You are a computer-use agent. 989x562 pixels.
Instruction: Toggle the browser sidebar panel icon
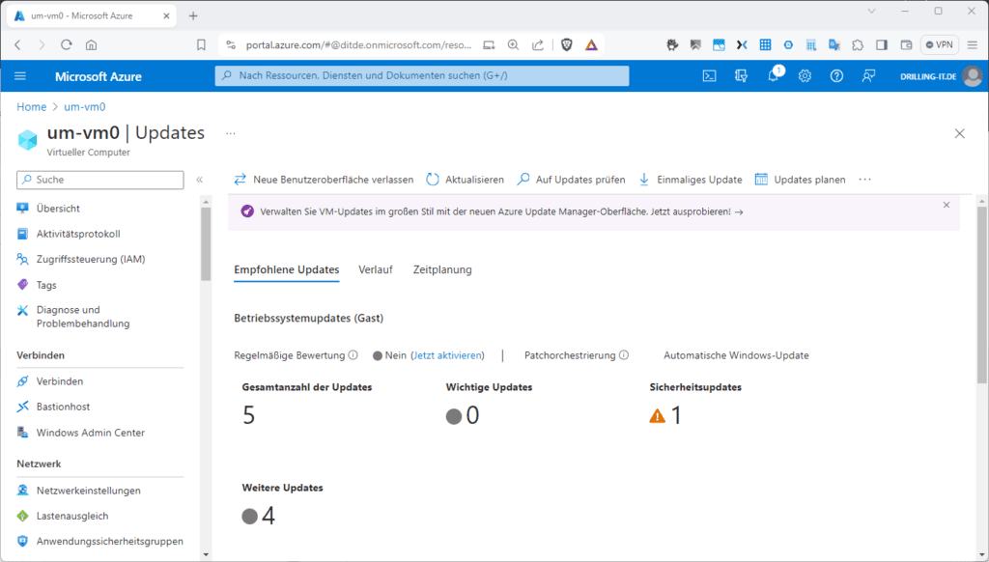tap(882, 44)
